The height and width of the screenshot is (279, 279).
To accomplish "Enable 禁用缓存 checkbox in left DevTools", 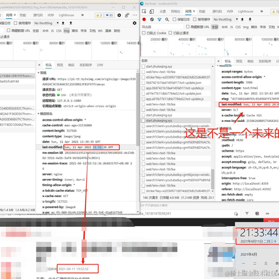I will (15, 23).
